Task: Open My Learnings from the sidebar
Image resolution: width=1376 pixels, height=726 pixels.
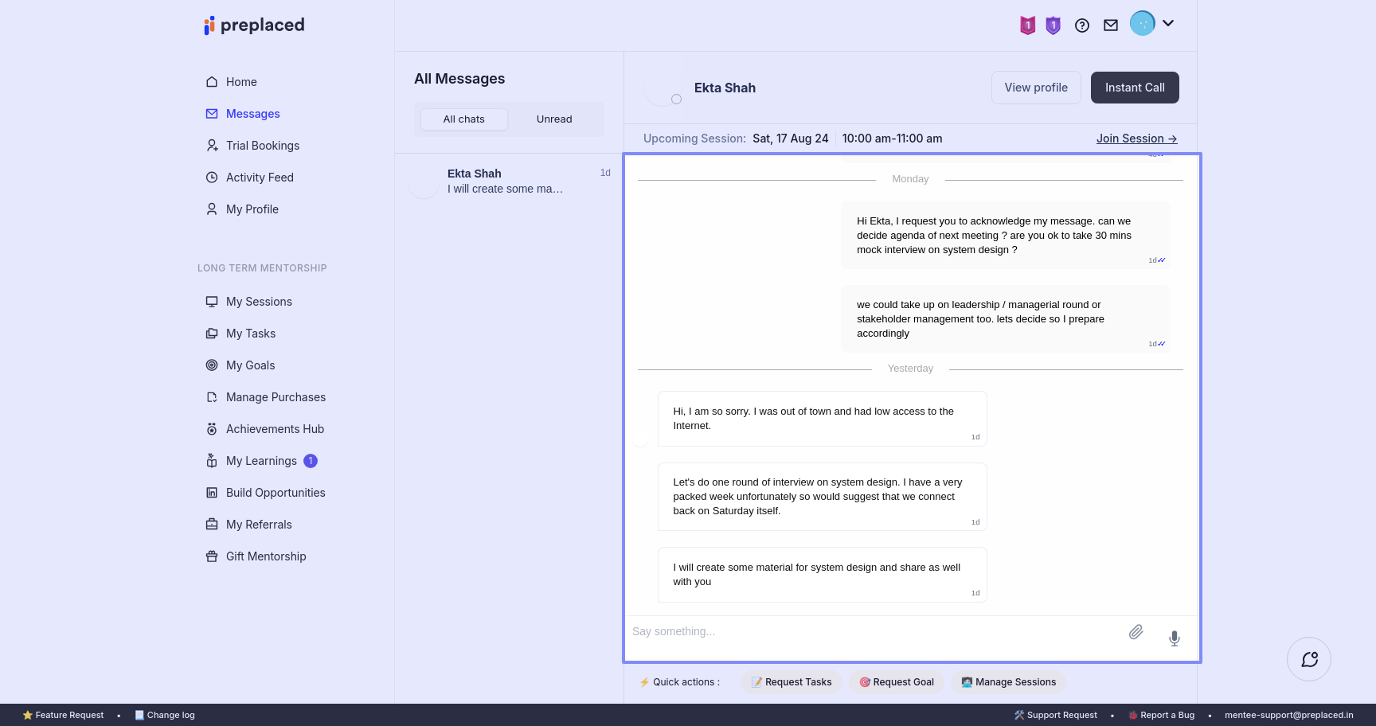Action: point(261,461)
